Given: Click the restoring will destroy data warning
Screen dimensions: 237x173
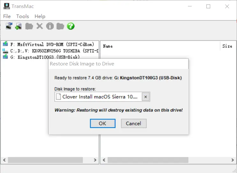Looking at the screenshot, I should click(x=119, y=110).
